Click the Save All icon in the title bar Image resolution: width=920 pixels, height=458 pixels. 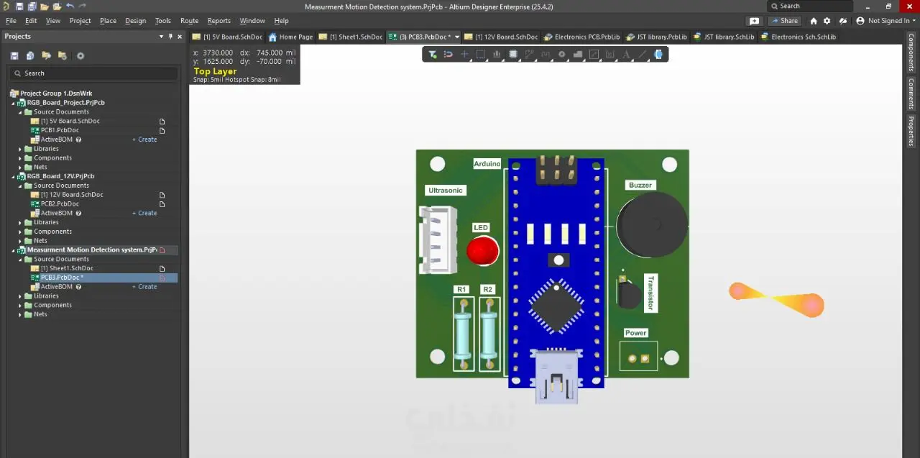[x=32, y=6]
